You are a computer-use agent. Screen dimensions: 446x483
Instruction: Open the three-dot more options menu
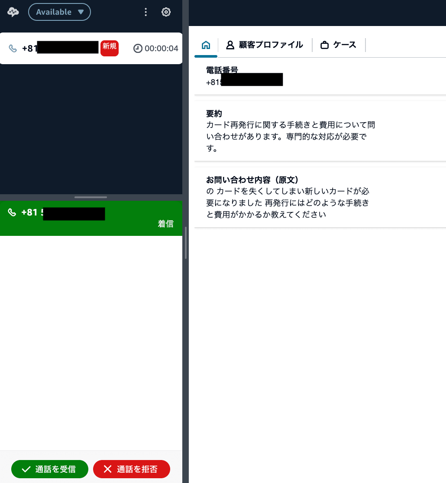click(x=146, y=12)
